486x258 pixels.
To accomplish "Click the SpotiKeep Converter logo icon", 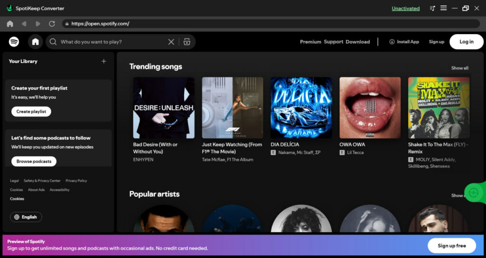I will (9, 8).
